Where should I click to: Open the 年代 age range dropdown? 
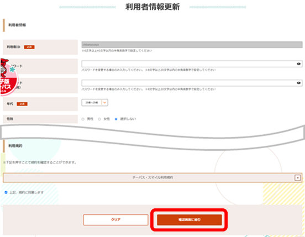tap(94, 102)
